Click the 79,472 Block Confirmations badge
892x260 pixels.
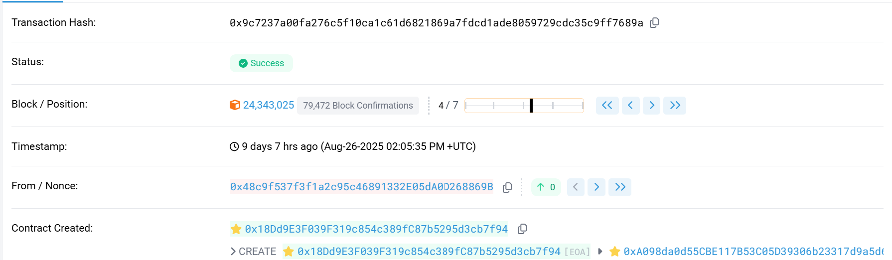pos(358,105)
